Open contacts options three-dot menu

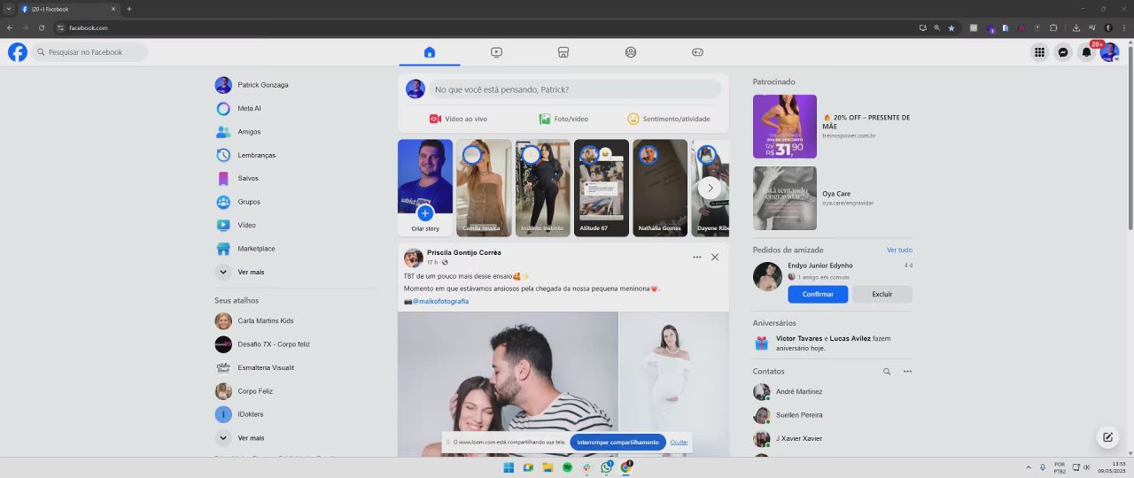coord(907,372)
